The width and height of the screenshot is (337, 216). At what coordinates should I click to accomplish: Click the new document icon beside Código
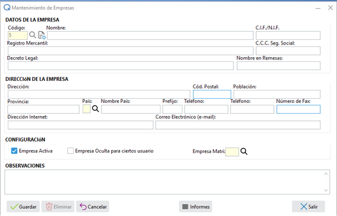(x=42, y=35)
